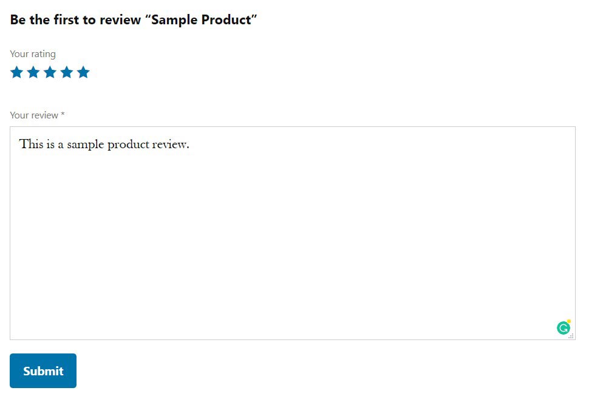
Task: Focus the empty area of review textbox
Action: pyautogui.click(x=291, y=243)
